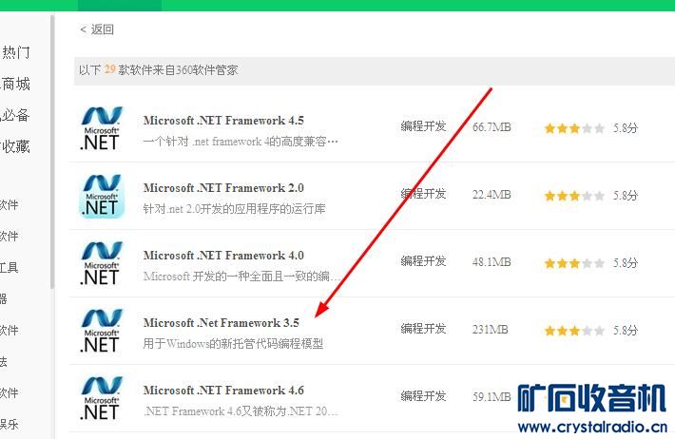
Task: Click description Microsoft 开发的一种全面且一致的编
Action: pyautogui.click(x=241, y=277)
